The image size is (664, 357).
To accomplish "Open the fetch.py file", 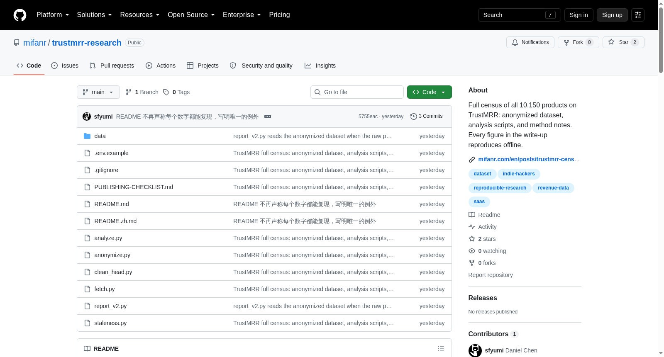I will 105,289.
